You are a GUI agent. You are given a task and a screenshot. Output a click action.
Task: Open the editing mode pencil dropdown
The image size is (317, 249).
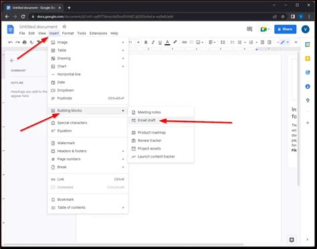coord(284,42)
